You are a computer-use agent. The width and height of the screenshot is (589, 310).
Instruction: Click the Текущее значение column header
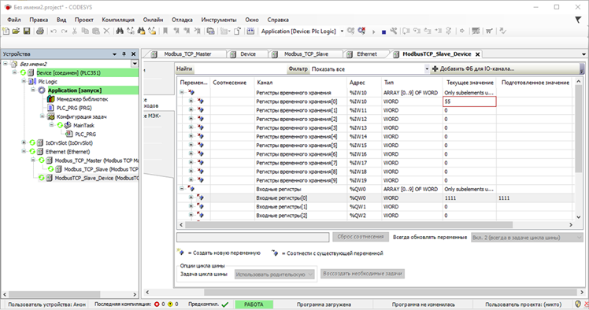(469, 82)
